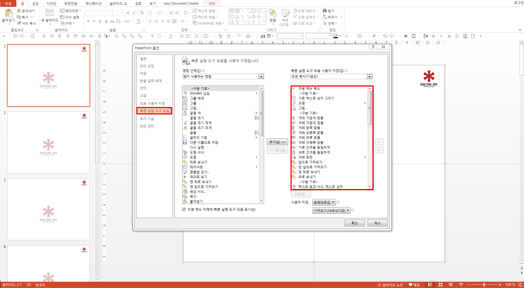The width and height of the screenshot is (524, 288).
Task: Switch to slide sorter view icon in status bar
Action: [x=441, y=285]
